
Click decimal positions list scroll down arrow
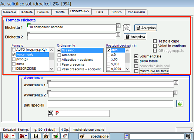127,69
